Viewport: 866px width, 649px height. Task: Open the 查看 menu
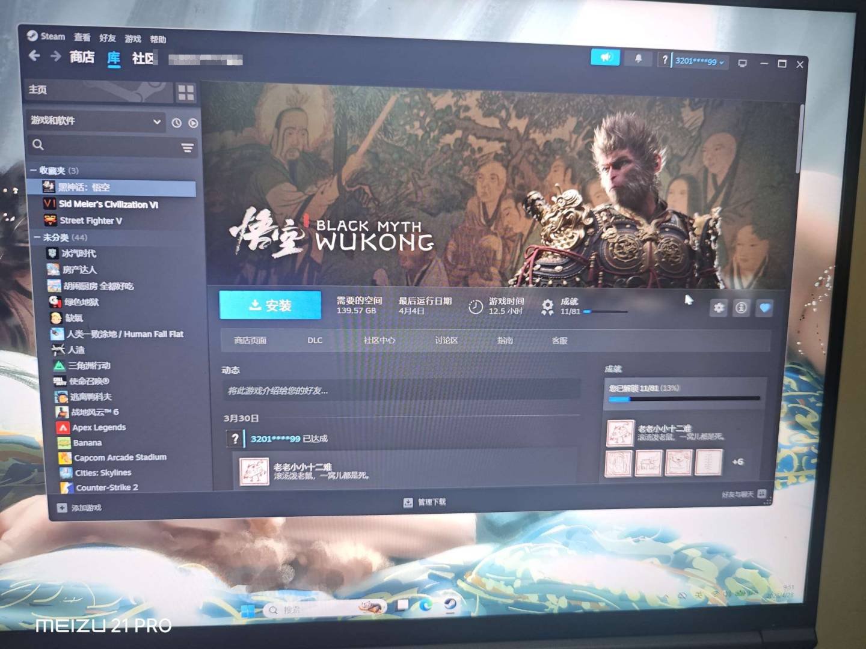pos(82,37)
